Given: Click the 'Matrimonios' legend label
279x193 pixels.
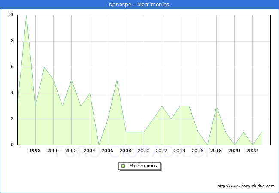Looking at the screenshot, I should coord(143,166).
